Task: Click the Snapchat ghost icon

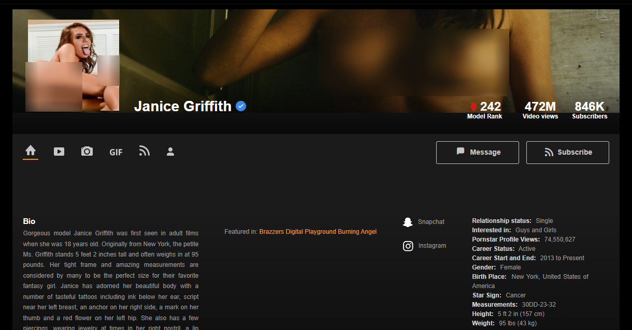Action: pyautogui.click(x=408, y=222)
